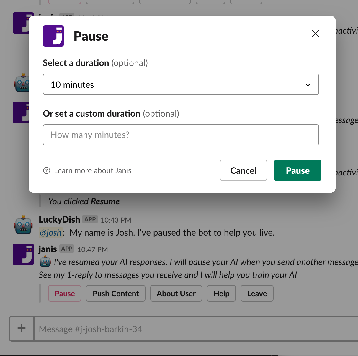Click the robot emoji in janis resumed message
This screenshot has height=356, width=358.
point(45,261)
